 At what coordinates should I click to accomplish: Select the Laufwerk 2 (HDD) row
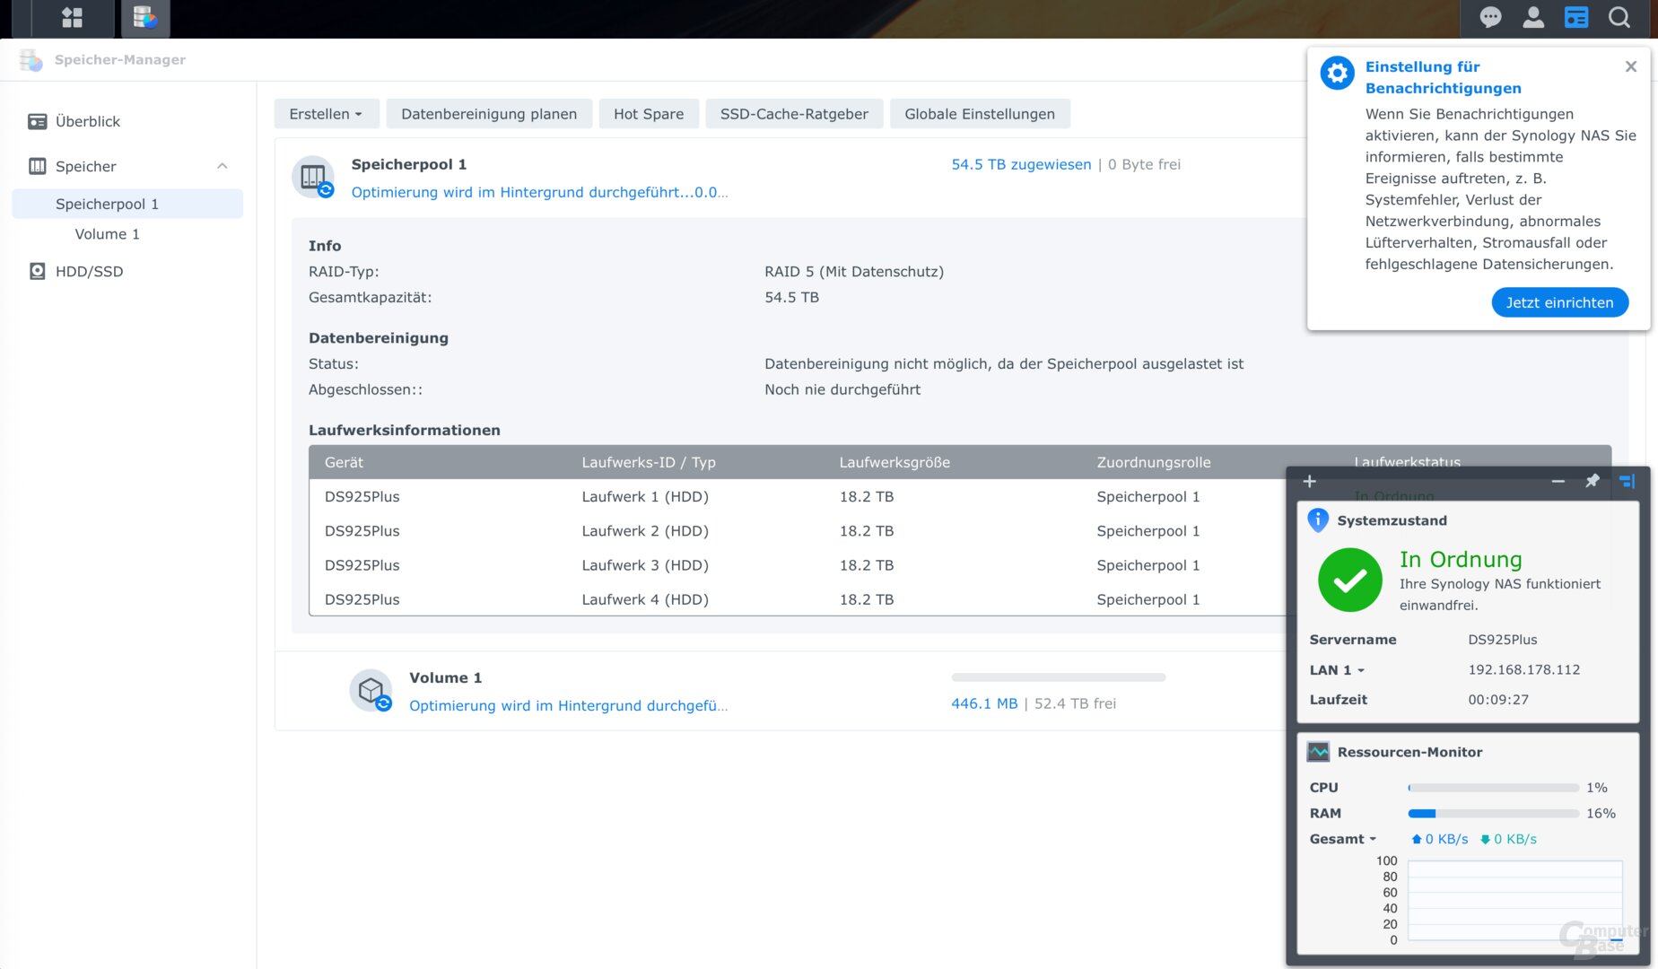point(798,531)
